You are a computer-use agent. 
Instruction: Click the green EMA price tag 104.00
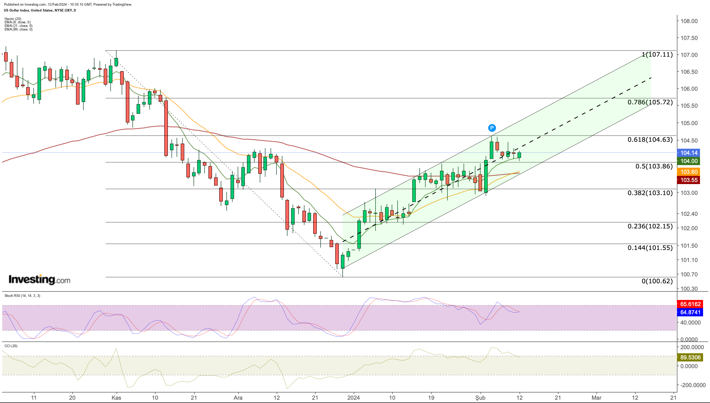[x=688, y=161]
